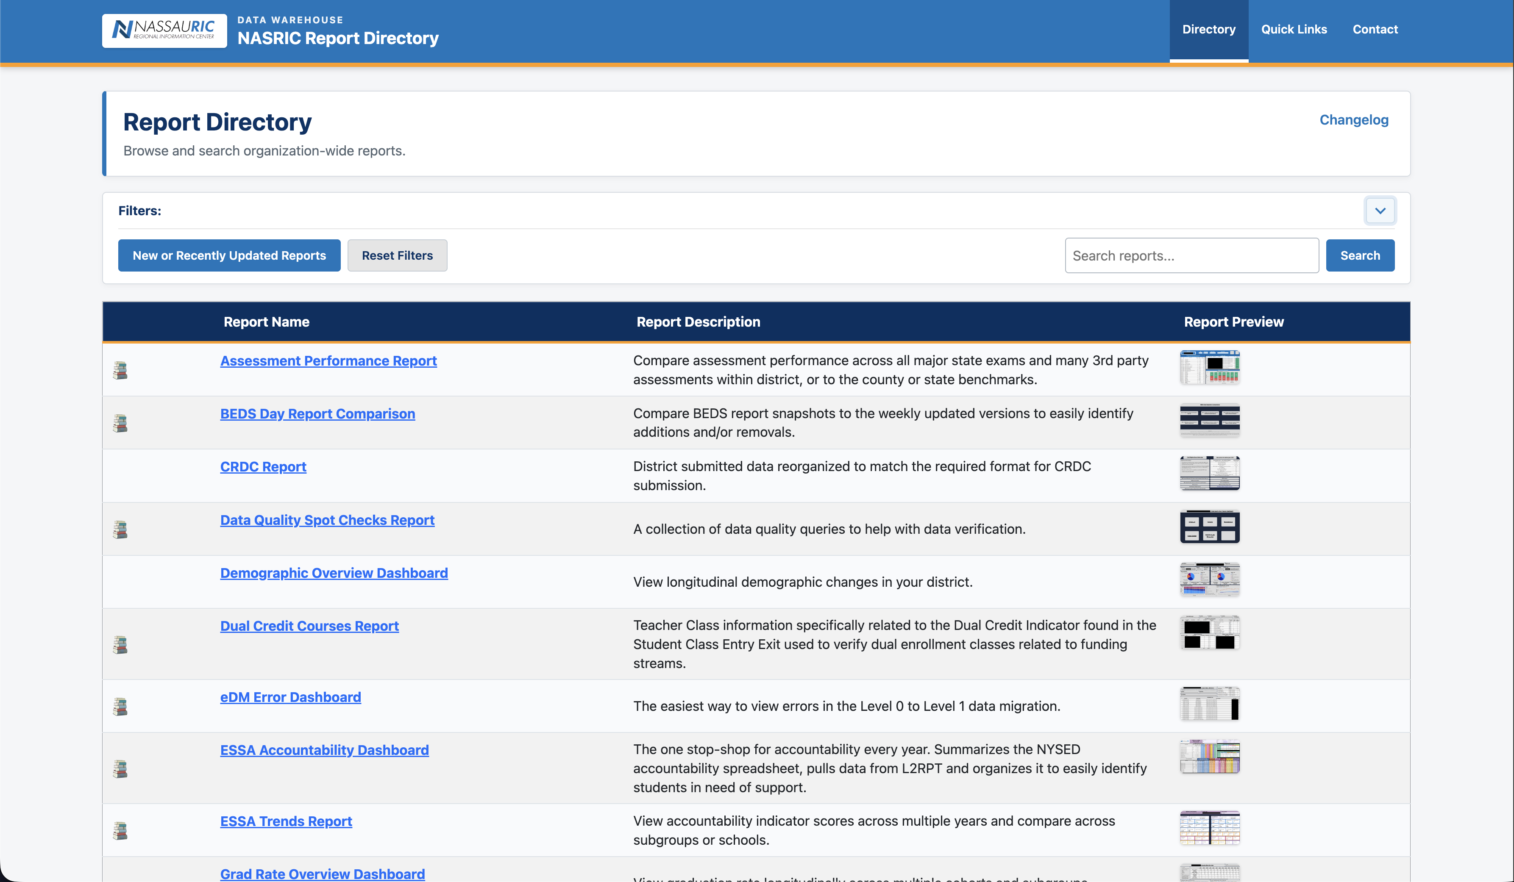The width and height of the screenshot is (1514, 882).
Task: Go to the Contact page
Action: pos(1375,29)
